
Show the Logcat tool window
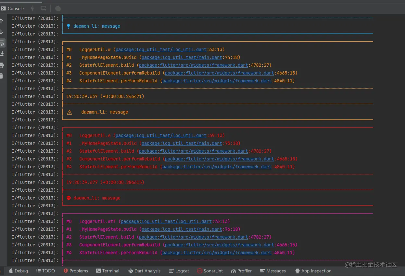point(179,271)
